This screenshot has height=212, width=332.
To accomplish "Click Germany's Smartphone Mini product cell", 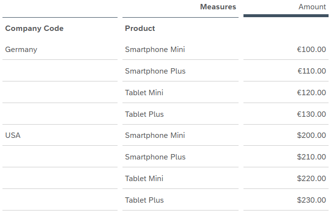I will pyautogui.click(x=155, y=50).
